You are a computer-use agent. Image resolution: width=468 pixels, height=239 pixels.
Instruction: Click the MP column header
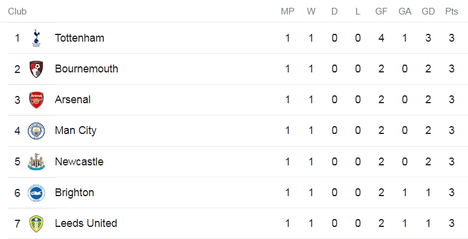pyautogui.click(x=287, y=11)
